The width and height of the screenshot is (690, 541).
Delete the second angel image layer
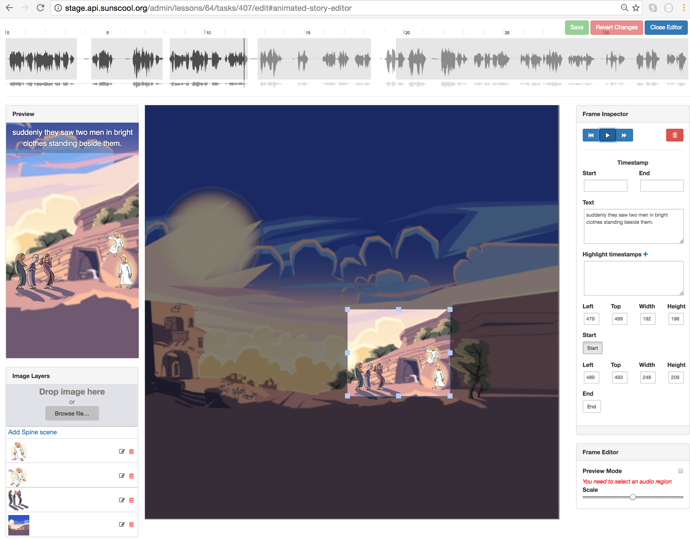[132, 476]
